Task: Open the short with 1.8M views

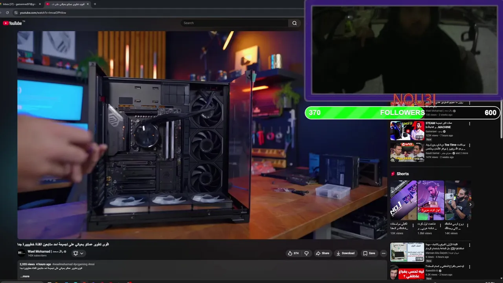Action: pos(431,200)
